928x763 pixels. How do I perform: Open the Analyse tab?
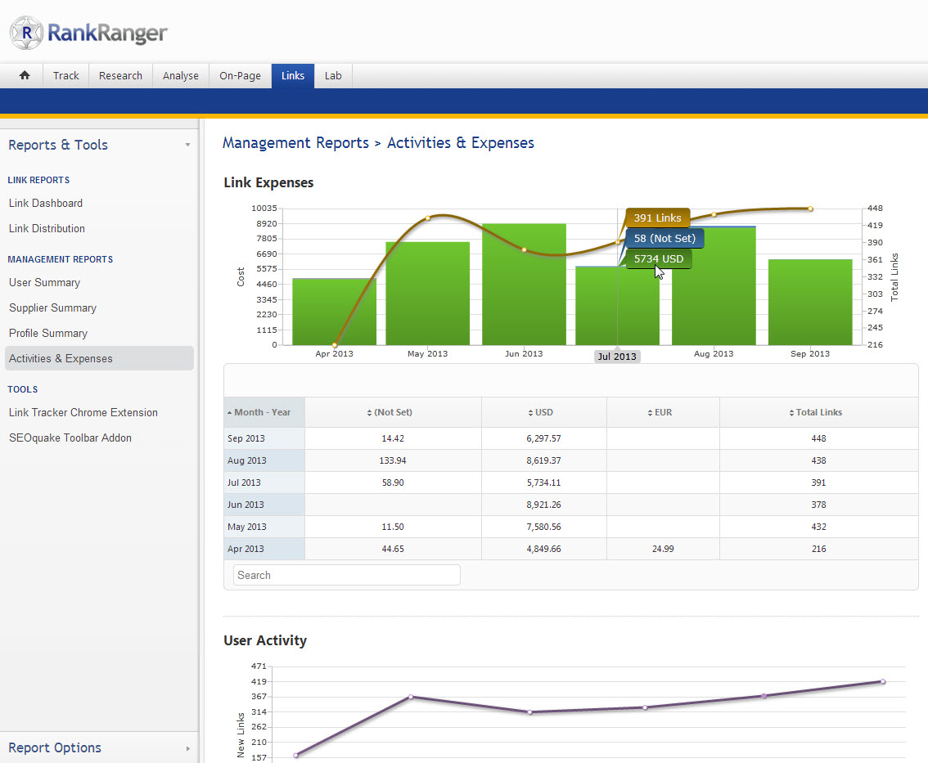(180, 75)
